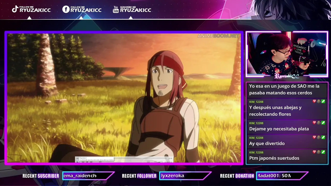The image size is (331, 186).
Task: Open the YouTube RYUZAKICC subscribe link
Action: click(136, 9)
